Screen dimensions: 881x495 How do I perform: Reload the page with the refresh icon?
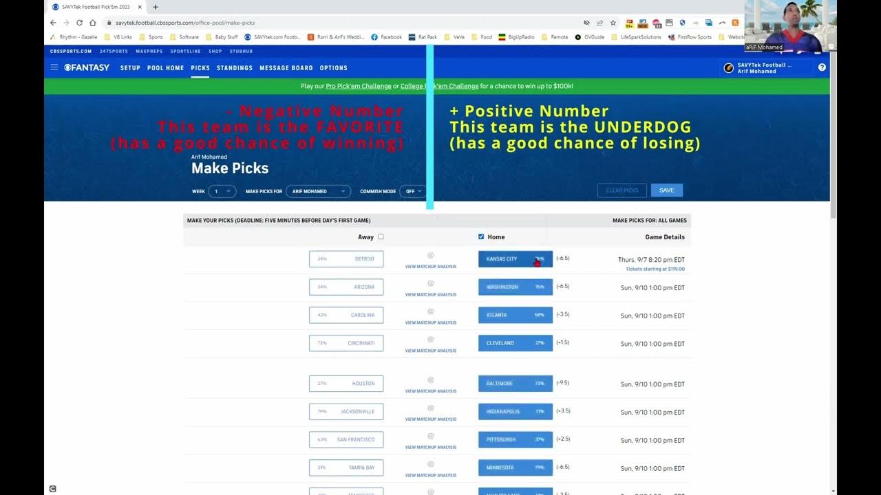click(x=79, y=23)
